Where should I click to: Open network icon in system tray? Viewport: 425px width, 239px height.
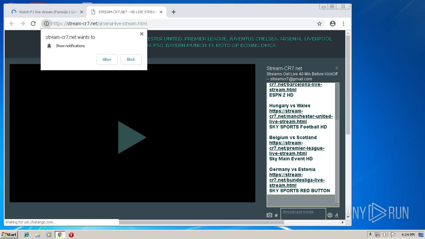click(378, 235)
